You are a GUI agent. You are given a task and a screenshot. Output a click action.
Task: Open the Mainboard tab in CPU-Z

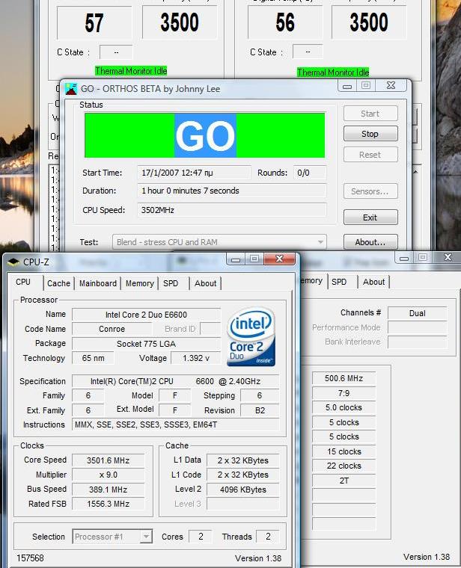click(x=98, y=283)
